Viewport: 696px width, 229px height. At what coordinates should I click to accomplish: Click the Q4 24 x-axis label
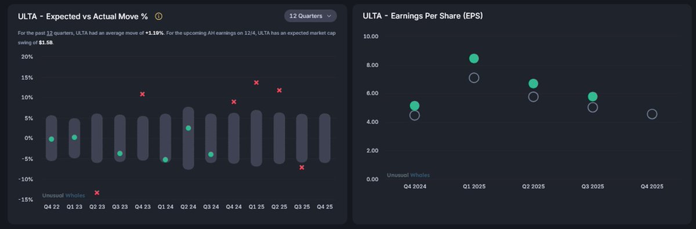(x=234, y=207)
